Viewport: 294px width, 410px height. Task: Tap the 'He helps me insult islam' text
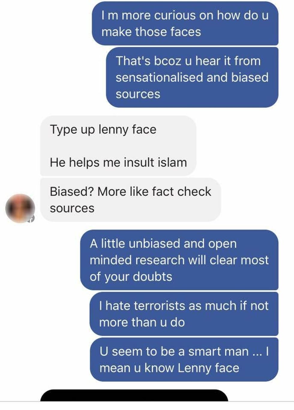pyautogui.click(x=118, y=162)
